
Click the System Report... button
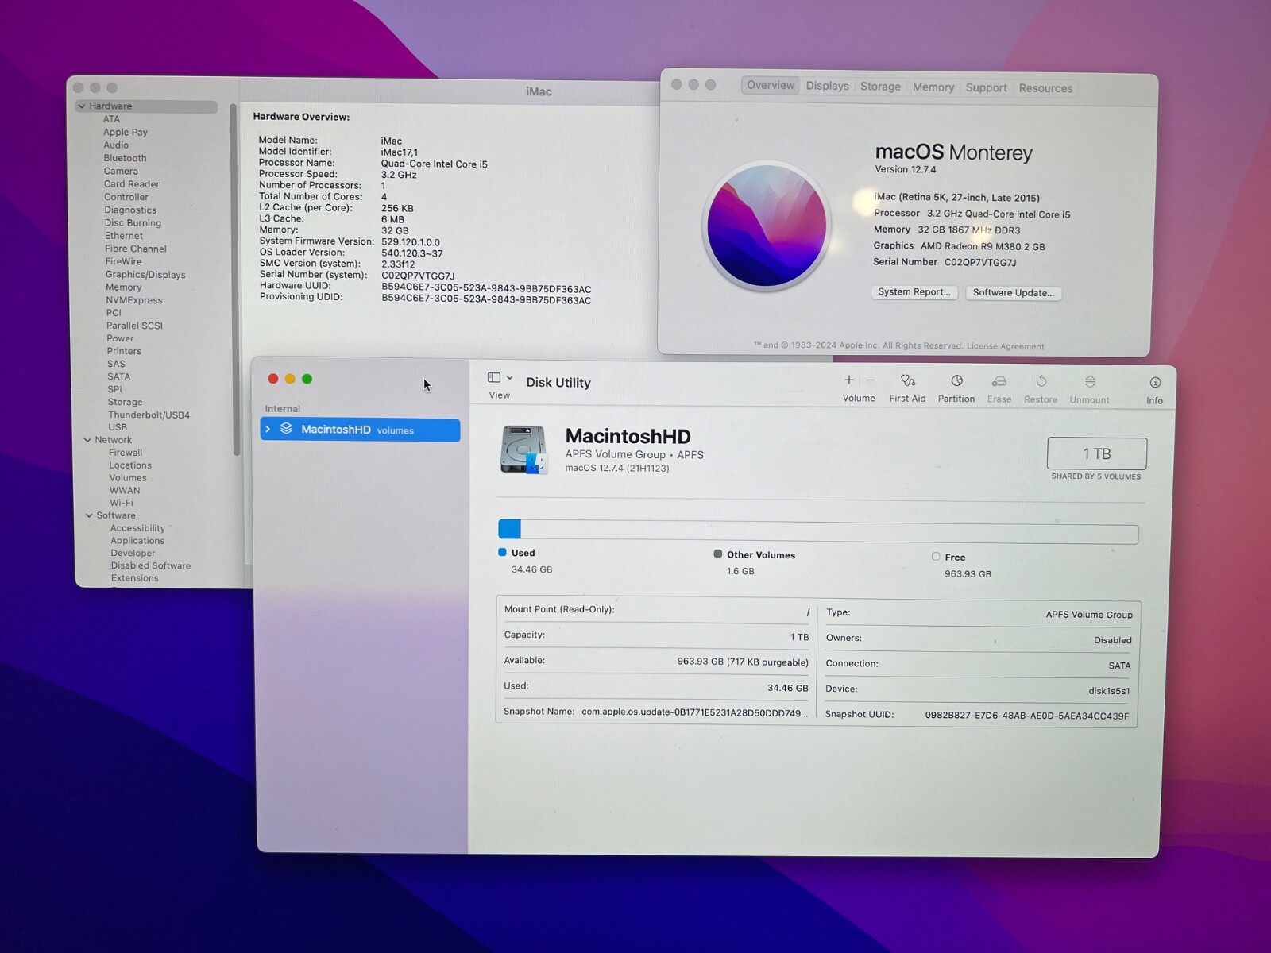[x=914, y=292]
